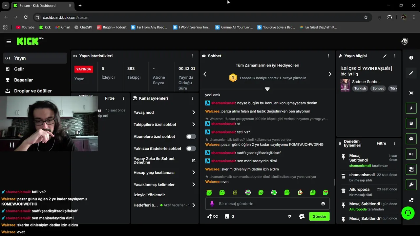
Task: Open Denetim Eylemleri three-dot menu
Action: [x=395, y=143]
